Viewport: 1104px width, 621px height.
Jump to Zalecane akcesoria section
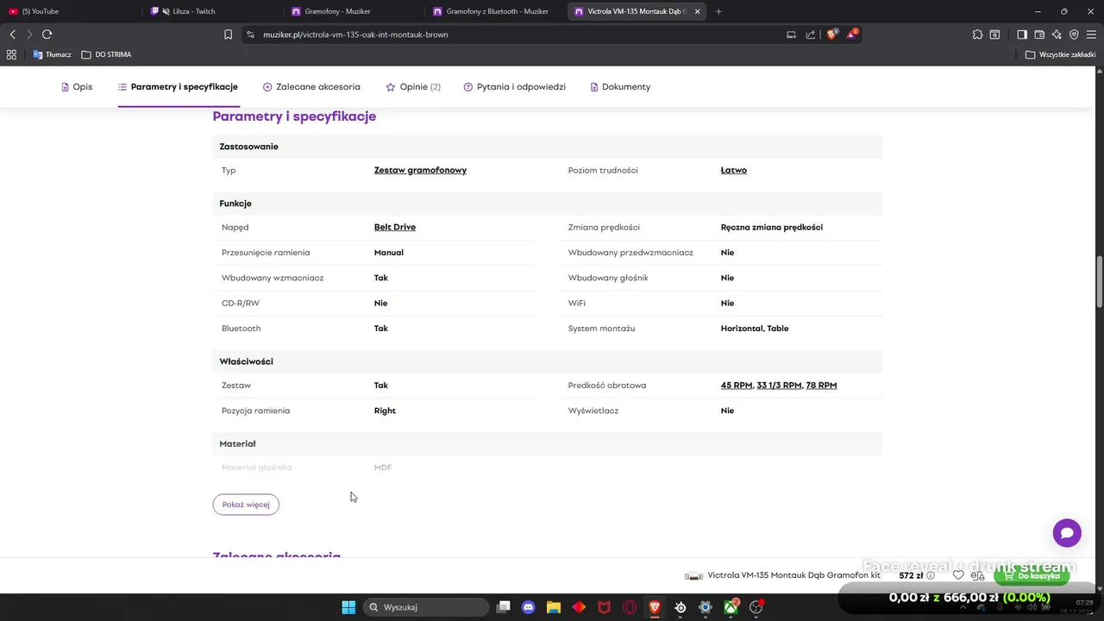tap(311, 87)
